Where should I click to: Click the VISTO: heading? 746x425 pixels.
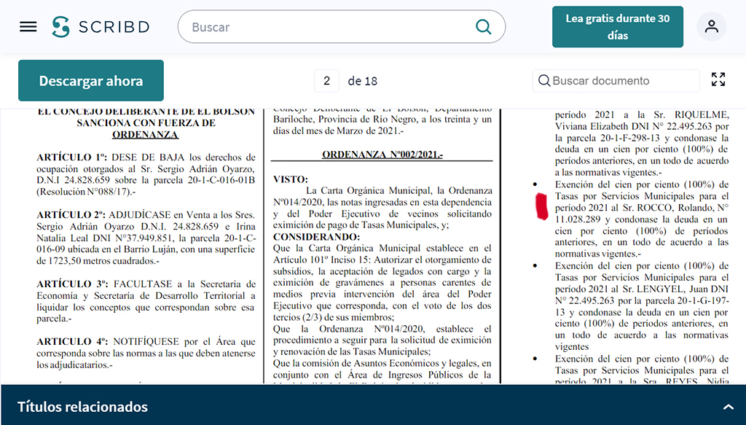[x=291, y=179]
